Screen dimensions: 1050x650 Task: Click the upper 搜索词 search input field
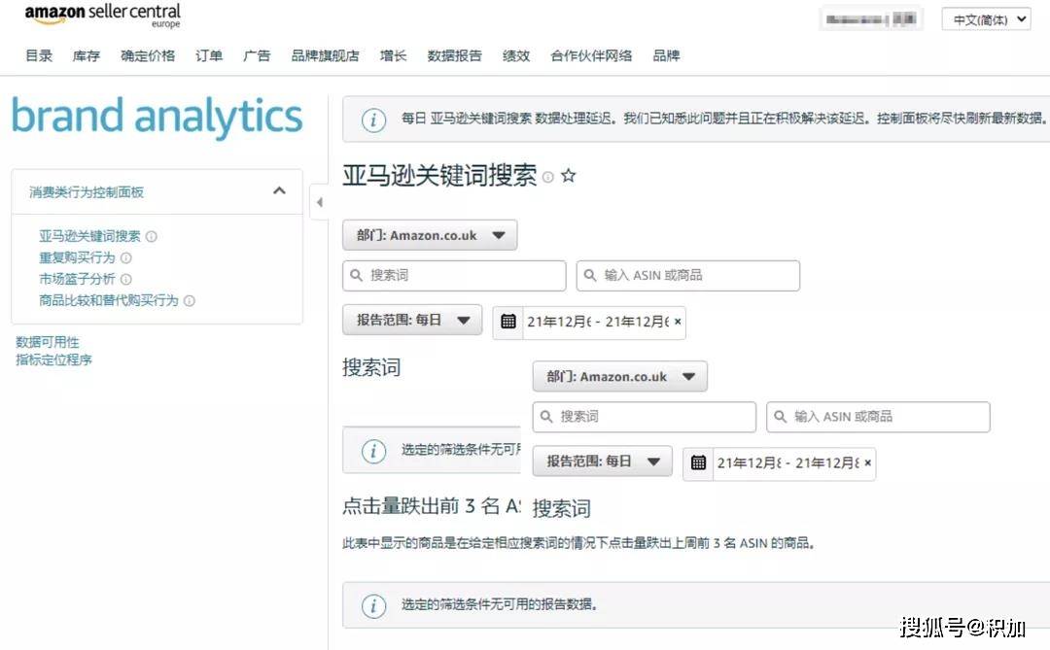(x=454, y=276)
